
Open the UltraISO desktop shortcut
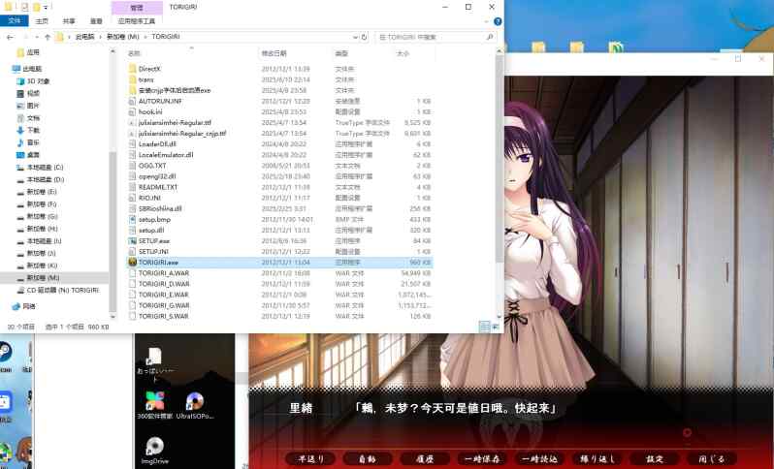point(195,406)
